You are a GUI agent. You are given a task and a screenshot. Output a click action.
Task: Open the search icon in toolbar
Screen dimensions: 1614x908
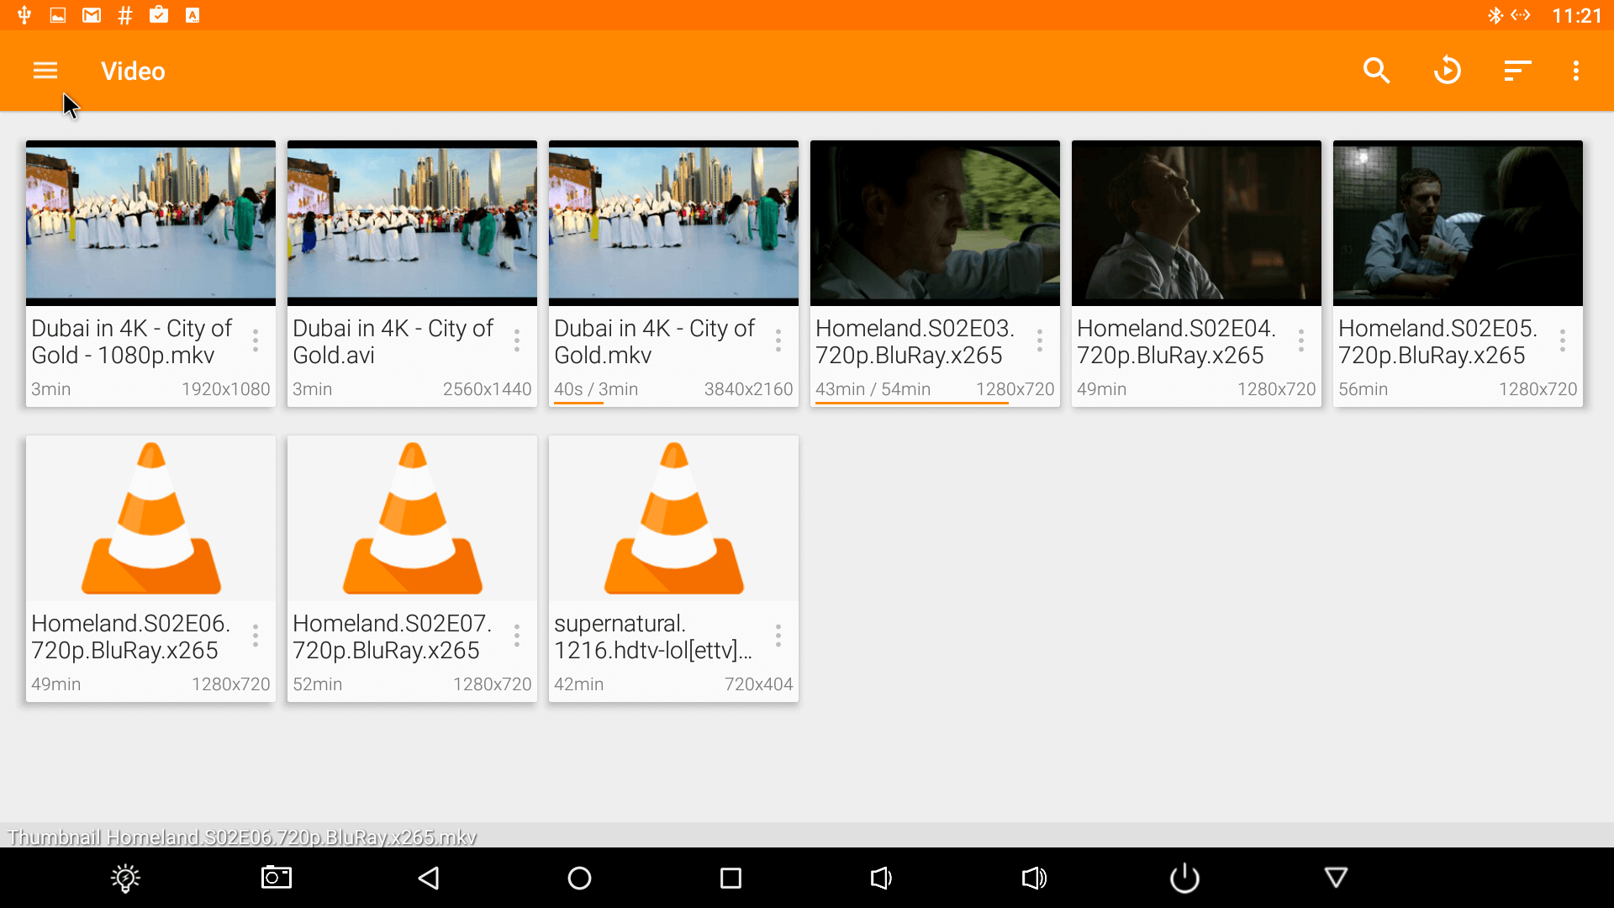tap(1376, 71)
